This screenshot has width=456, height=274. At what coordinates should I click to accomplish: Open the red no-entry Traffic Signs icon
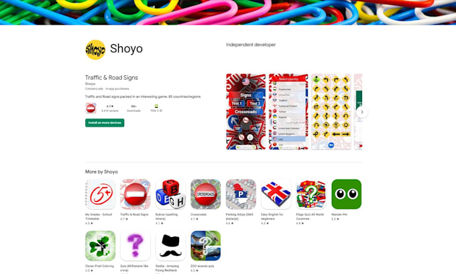click(x=135, y=194)
